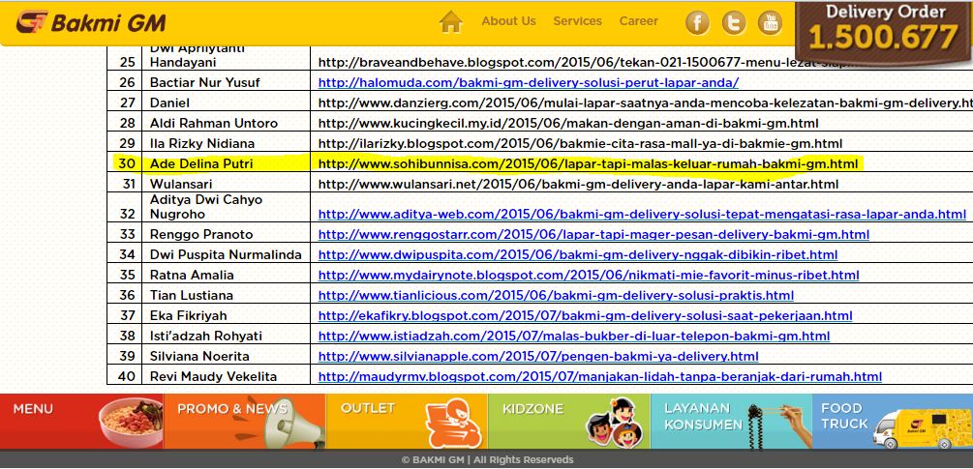Go to home via house icon

451,21
